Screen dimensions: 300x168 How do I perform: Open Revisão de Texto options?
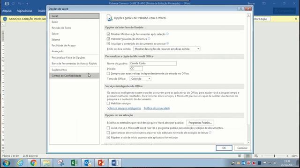click(x=75, y=28)
